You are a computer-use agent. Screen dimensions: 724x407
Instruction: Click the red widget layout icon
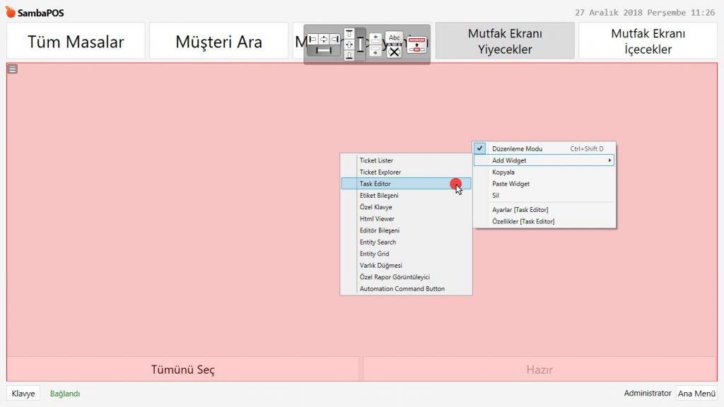(x=417, y=45)
